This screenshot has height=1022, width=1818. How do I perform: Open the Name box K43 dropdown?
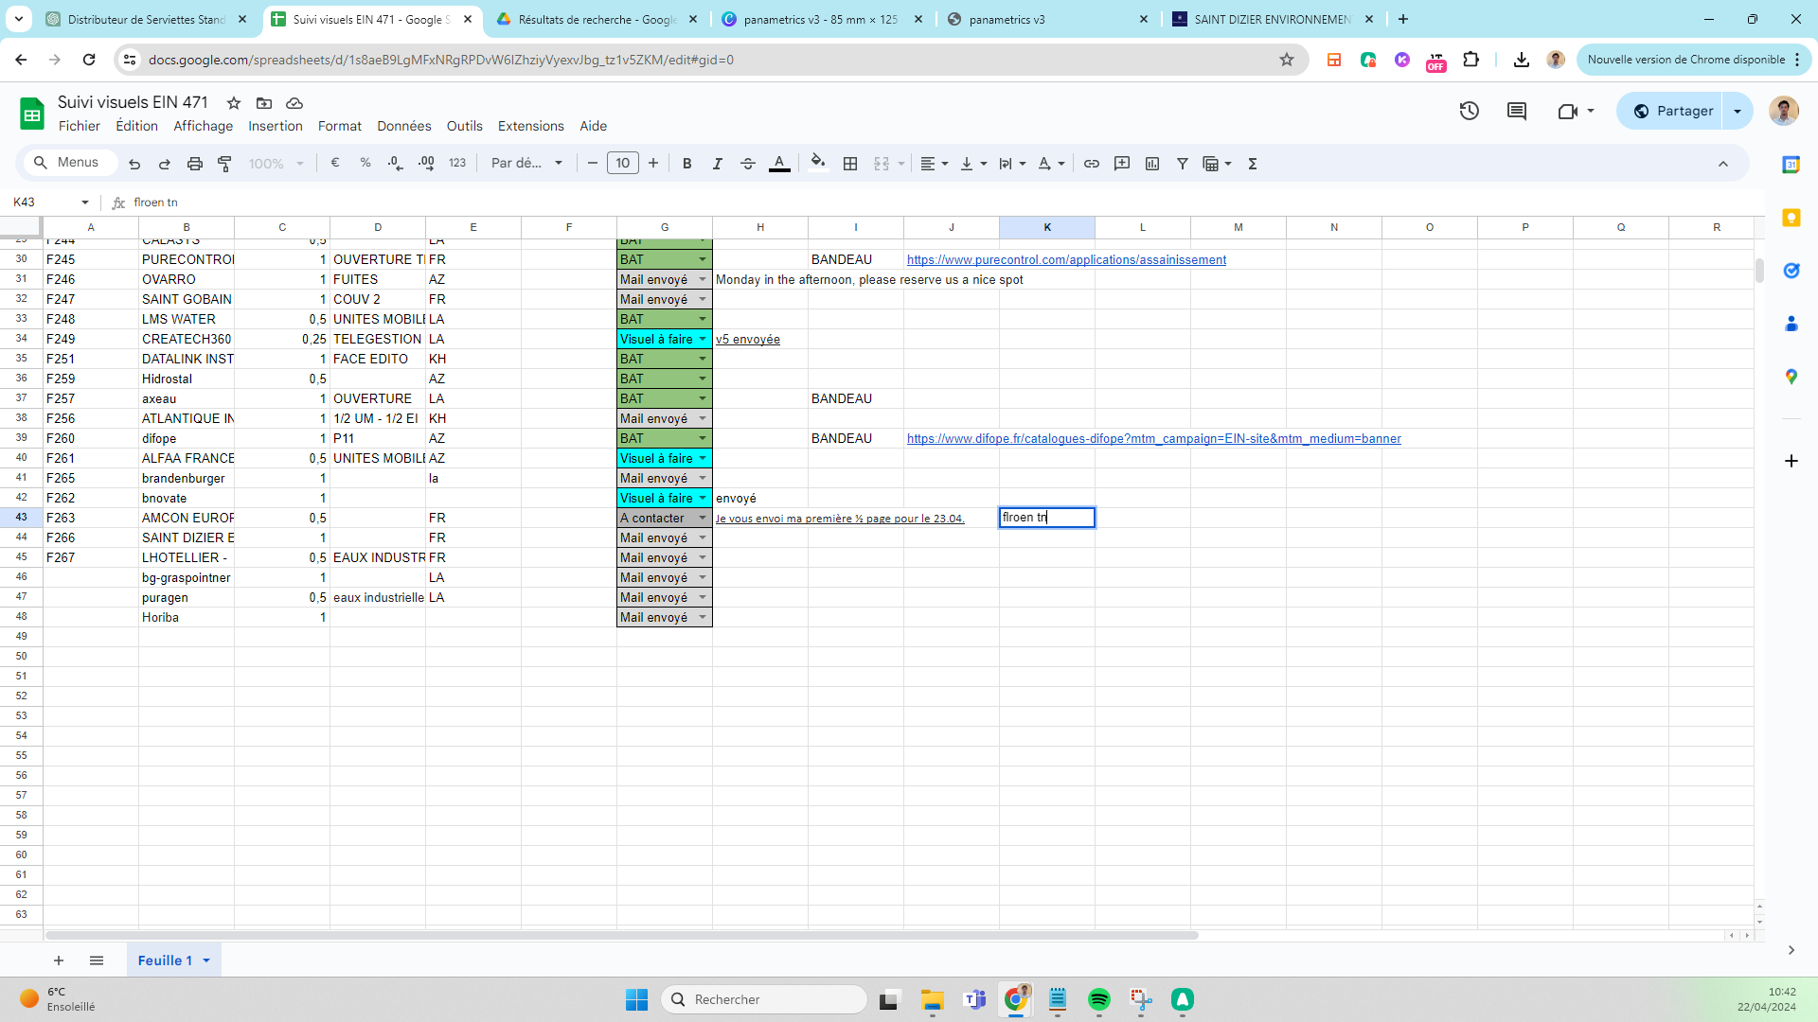point(85,203)
